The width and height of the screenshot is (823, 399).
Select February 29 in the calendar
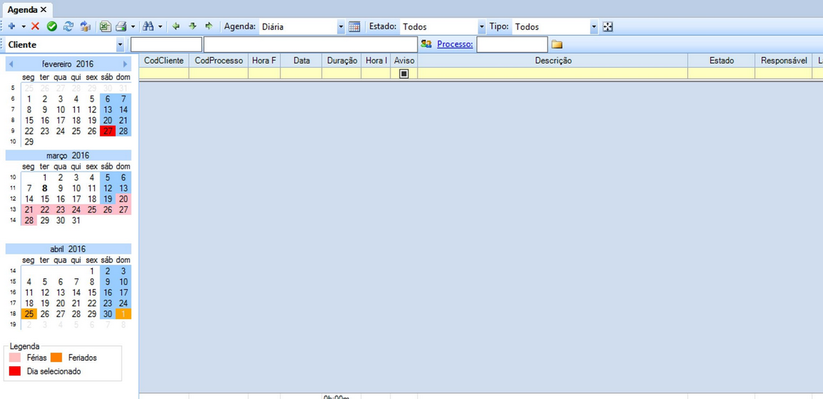coord(29,142)
